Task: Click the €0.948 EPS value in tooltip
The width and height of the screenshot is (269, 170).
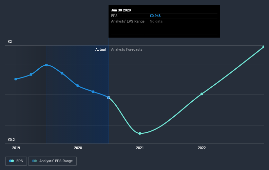Action: tap(155, 16)
